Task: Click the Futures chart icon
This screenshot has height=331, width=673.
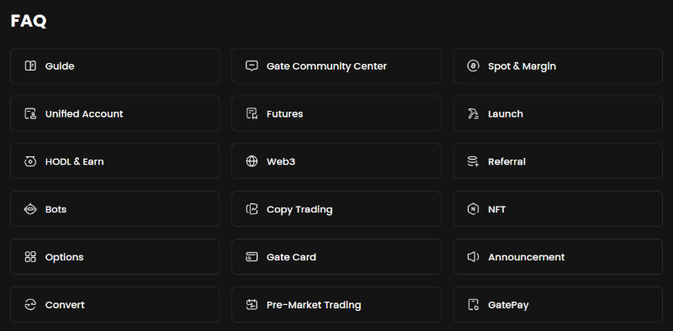Action: (252, 113)
